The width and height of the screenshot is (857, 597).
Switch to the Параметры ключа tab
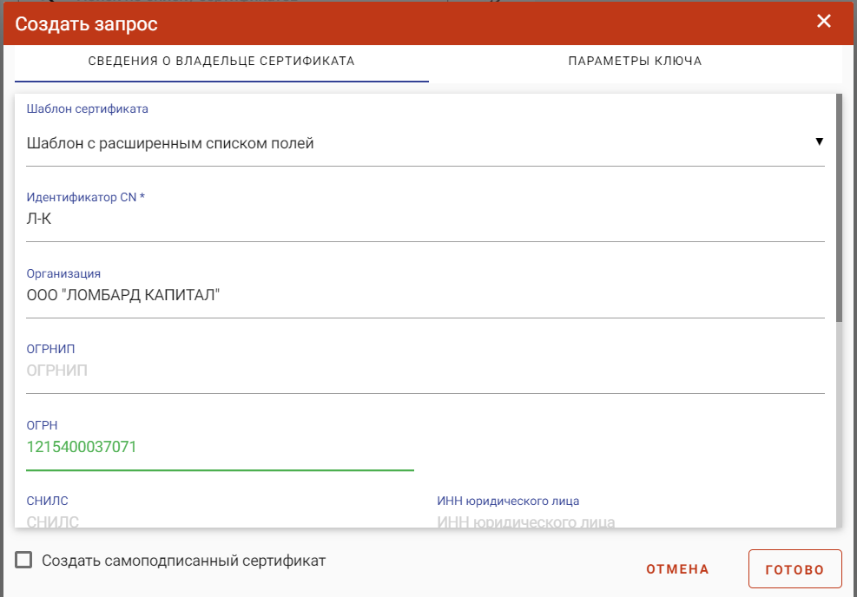pyautogui.click(x=635, y=61)
